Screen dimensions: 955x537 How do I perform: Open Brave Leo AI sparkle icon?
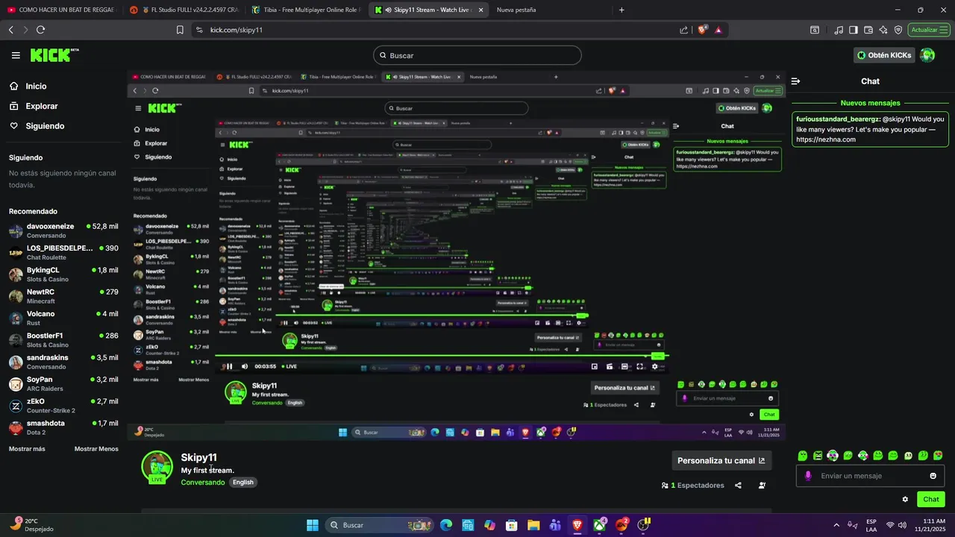(883, 30)
